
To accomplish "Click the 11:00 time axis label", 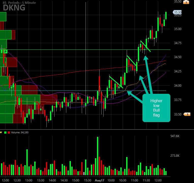I will tap(135, 180).
